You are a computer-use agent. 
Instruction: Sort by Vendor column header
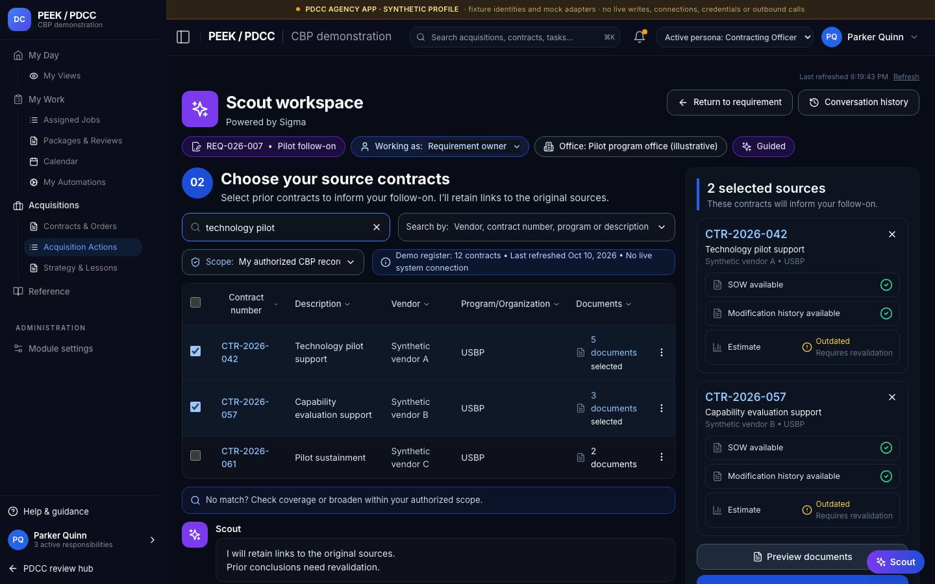pos(410,304)
